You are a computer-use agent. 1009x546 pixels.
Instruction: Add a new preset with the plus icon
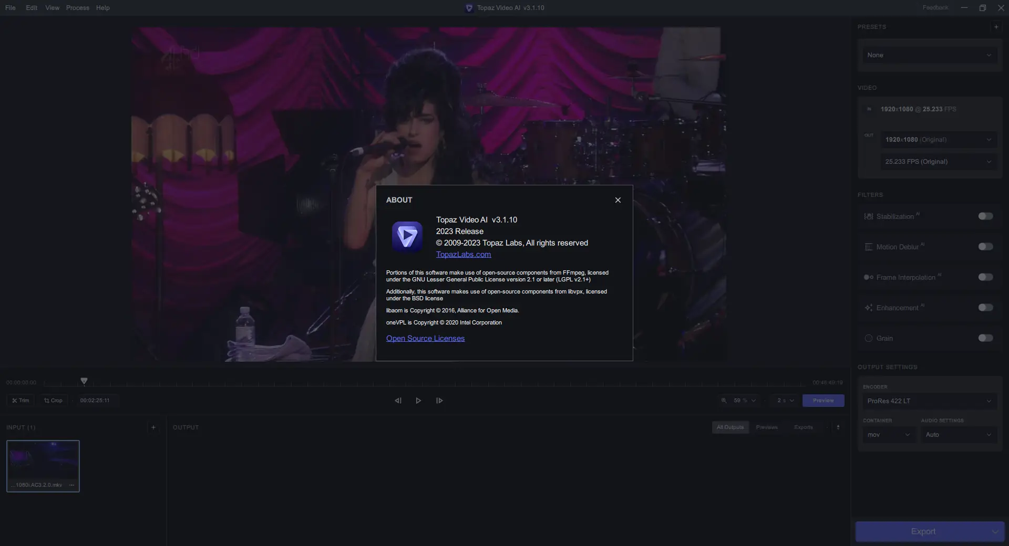(x=996, y=27)
